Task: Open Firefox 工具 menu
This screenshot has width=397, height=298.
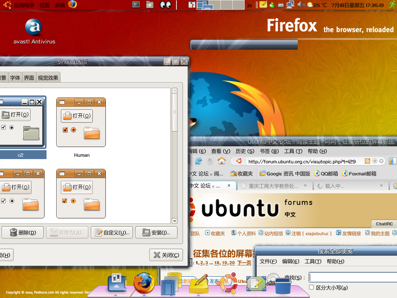Action: coord(293,151)
